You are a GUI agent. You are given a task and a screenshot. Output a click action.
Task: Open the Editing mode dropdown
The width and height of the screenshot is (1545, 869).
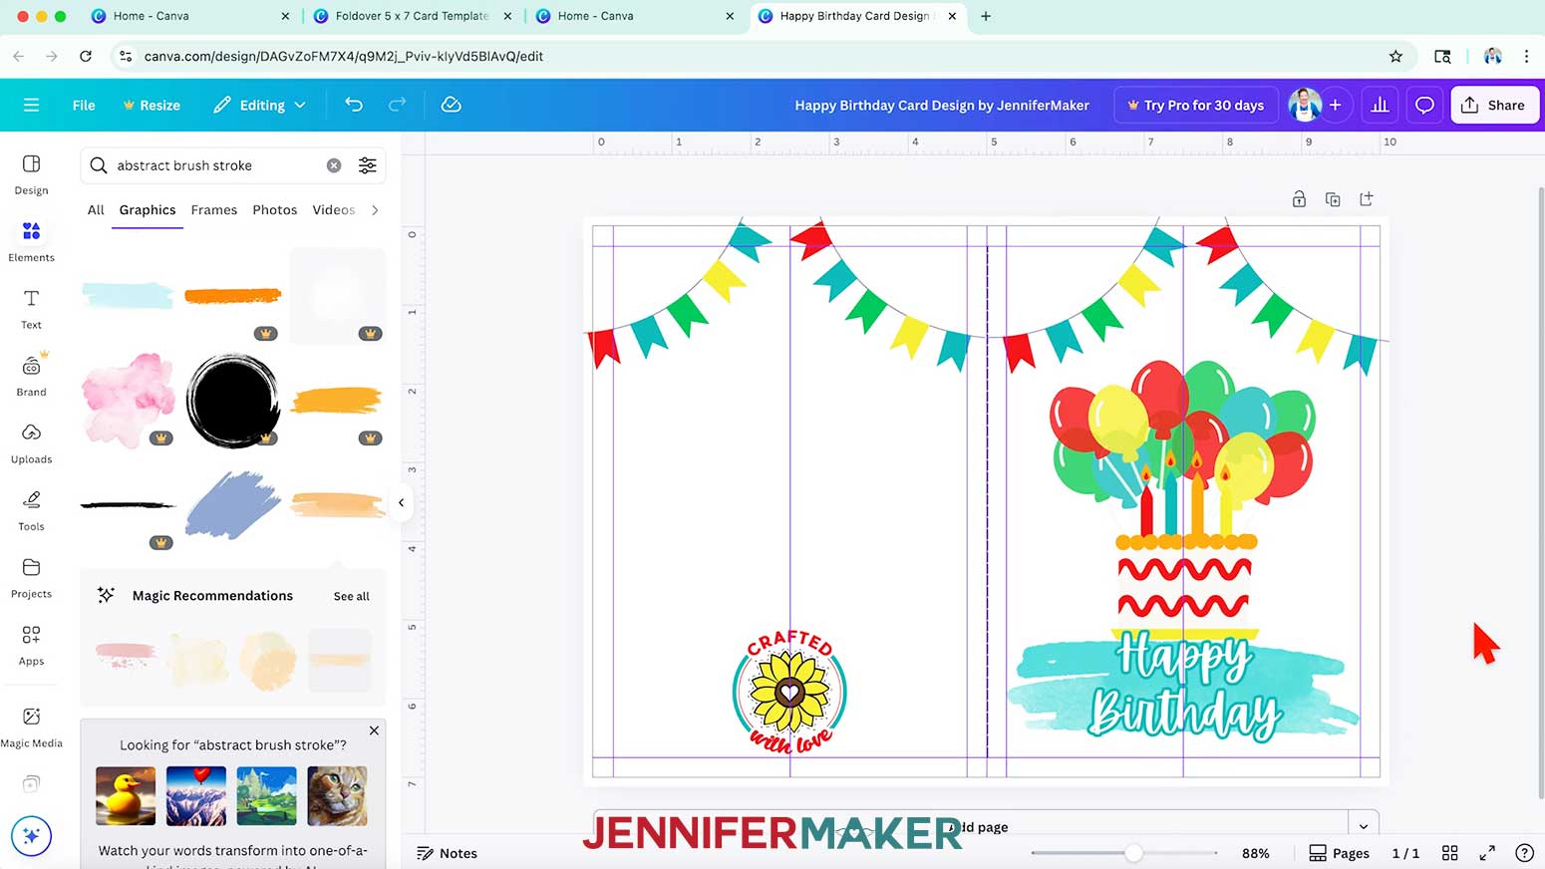pos(259,105)
